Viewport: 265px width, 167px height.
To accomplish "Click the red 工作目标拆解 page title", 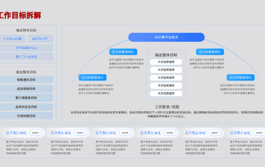I will click(20, 15).
